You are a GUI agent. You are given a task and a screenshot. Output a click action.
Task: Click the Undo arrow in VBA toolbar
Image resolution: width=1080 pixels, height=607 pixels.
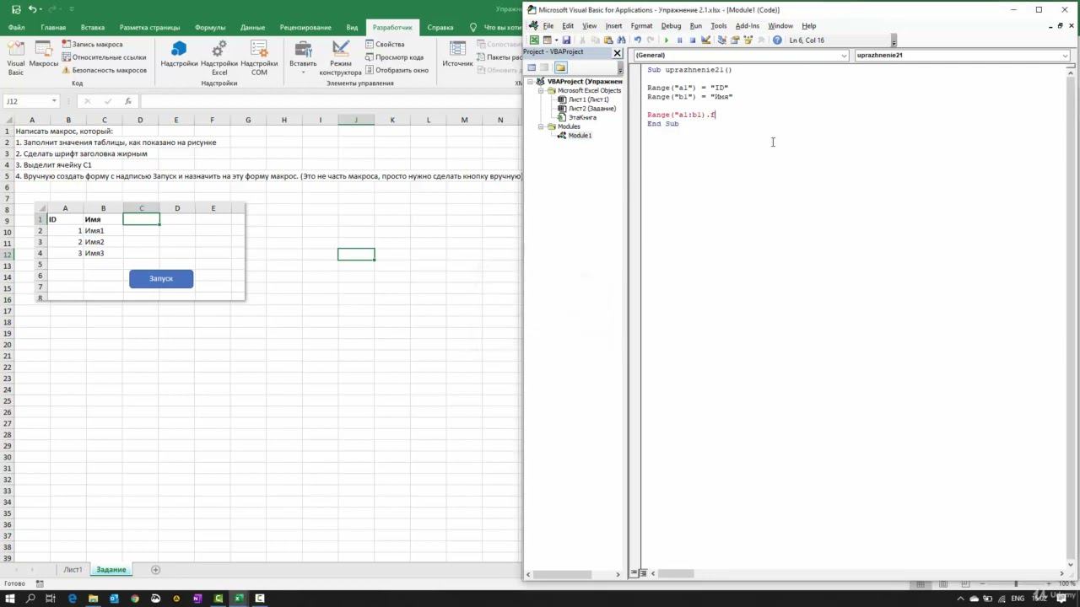(637, 40)
